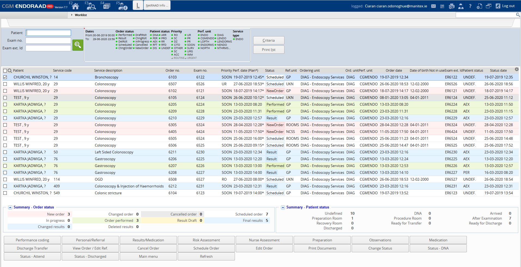The width and height of the screenshot is (521, 267).
Task: Collapse the Summary - Patient status section
Action: 283,207
